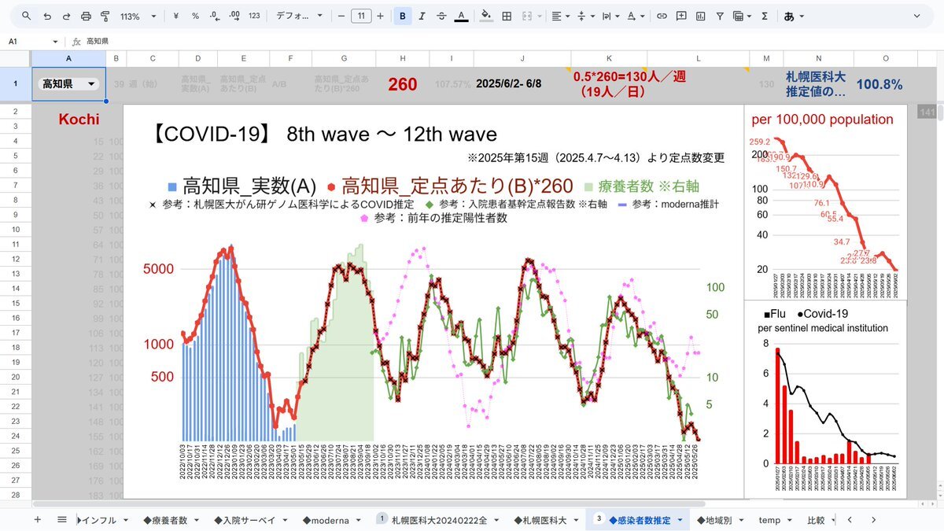This screenshot has height=531, width=944.
Task: Select the per 100,000 population chart
Action: point(824,202)
